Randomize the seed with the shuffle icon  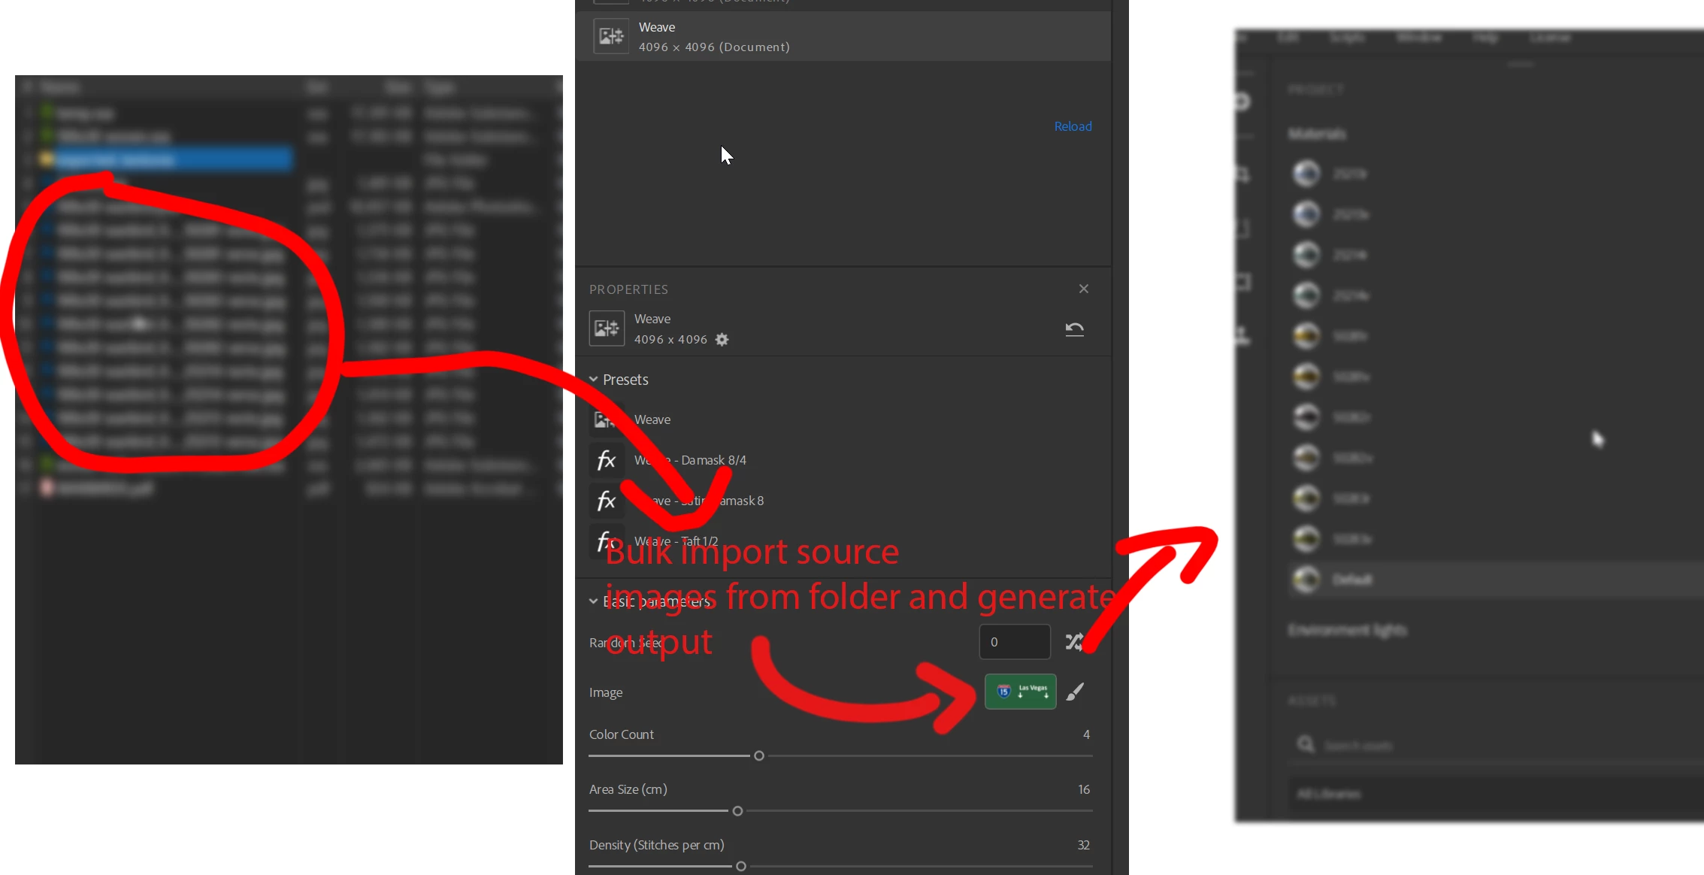tap(1074, 642)
